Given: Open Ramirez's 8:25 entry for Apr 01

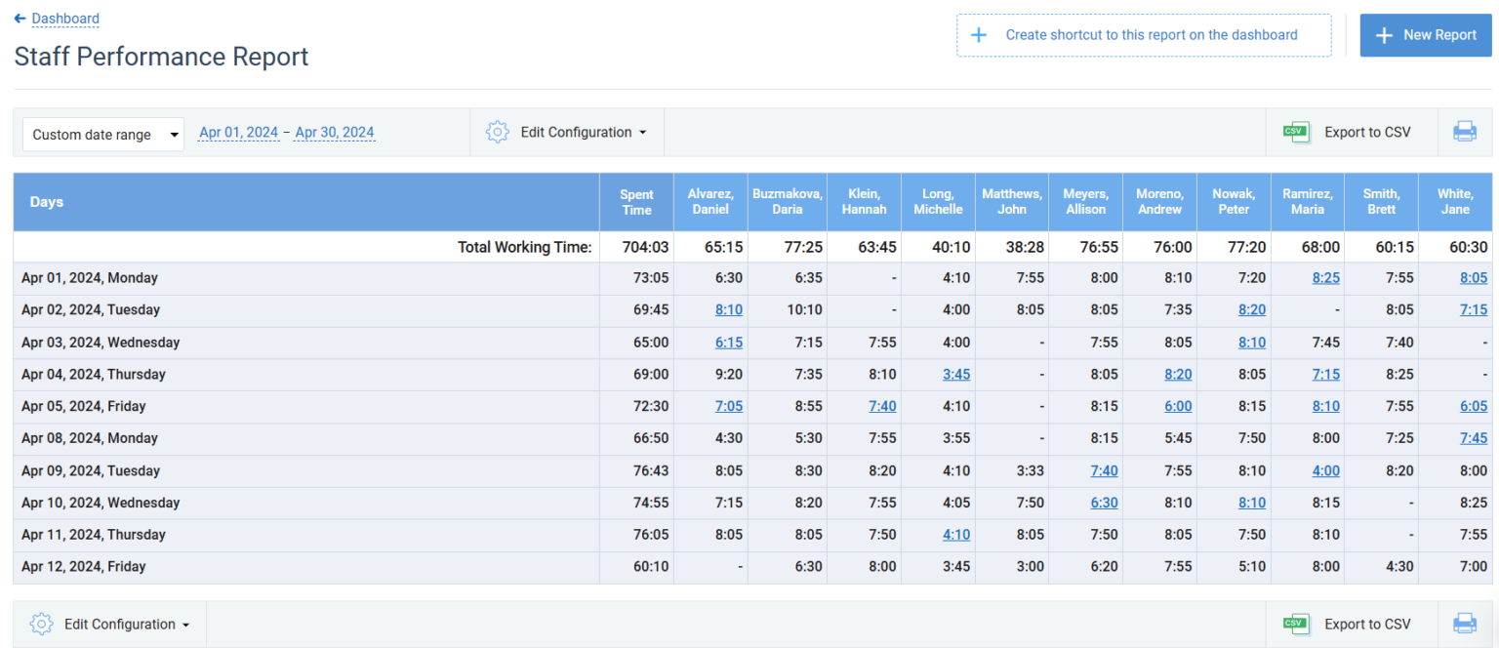Looking at the screenshot, I should tap(1326, 277).
